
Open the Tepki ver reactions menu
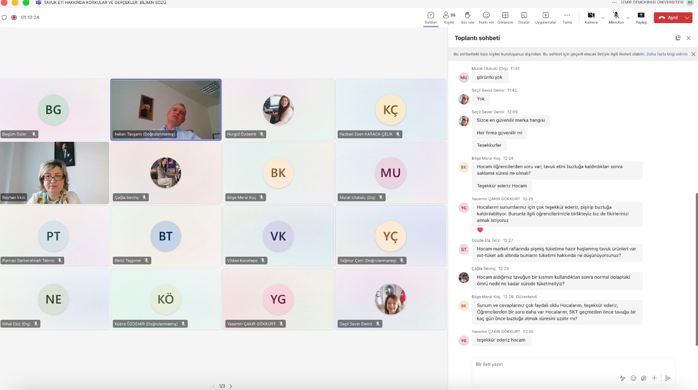coord(486,17)
